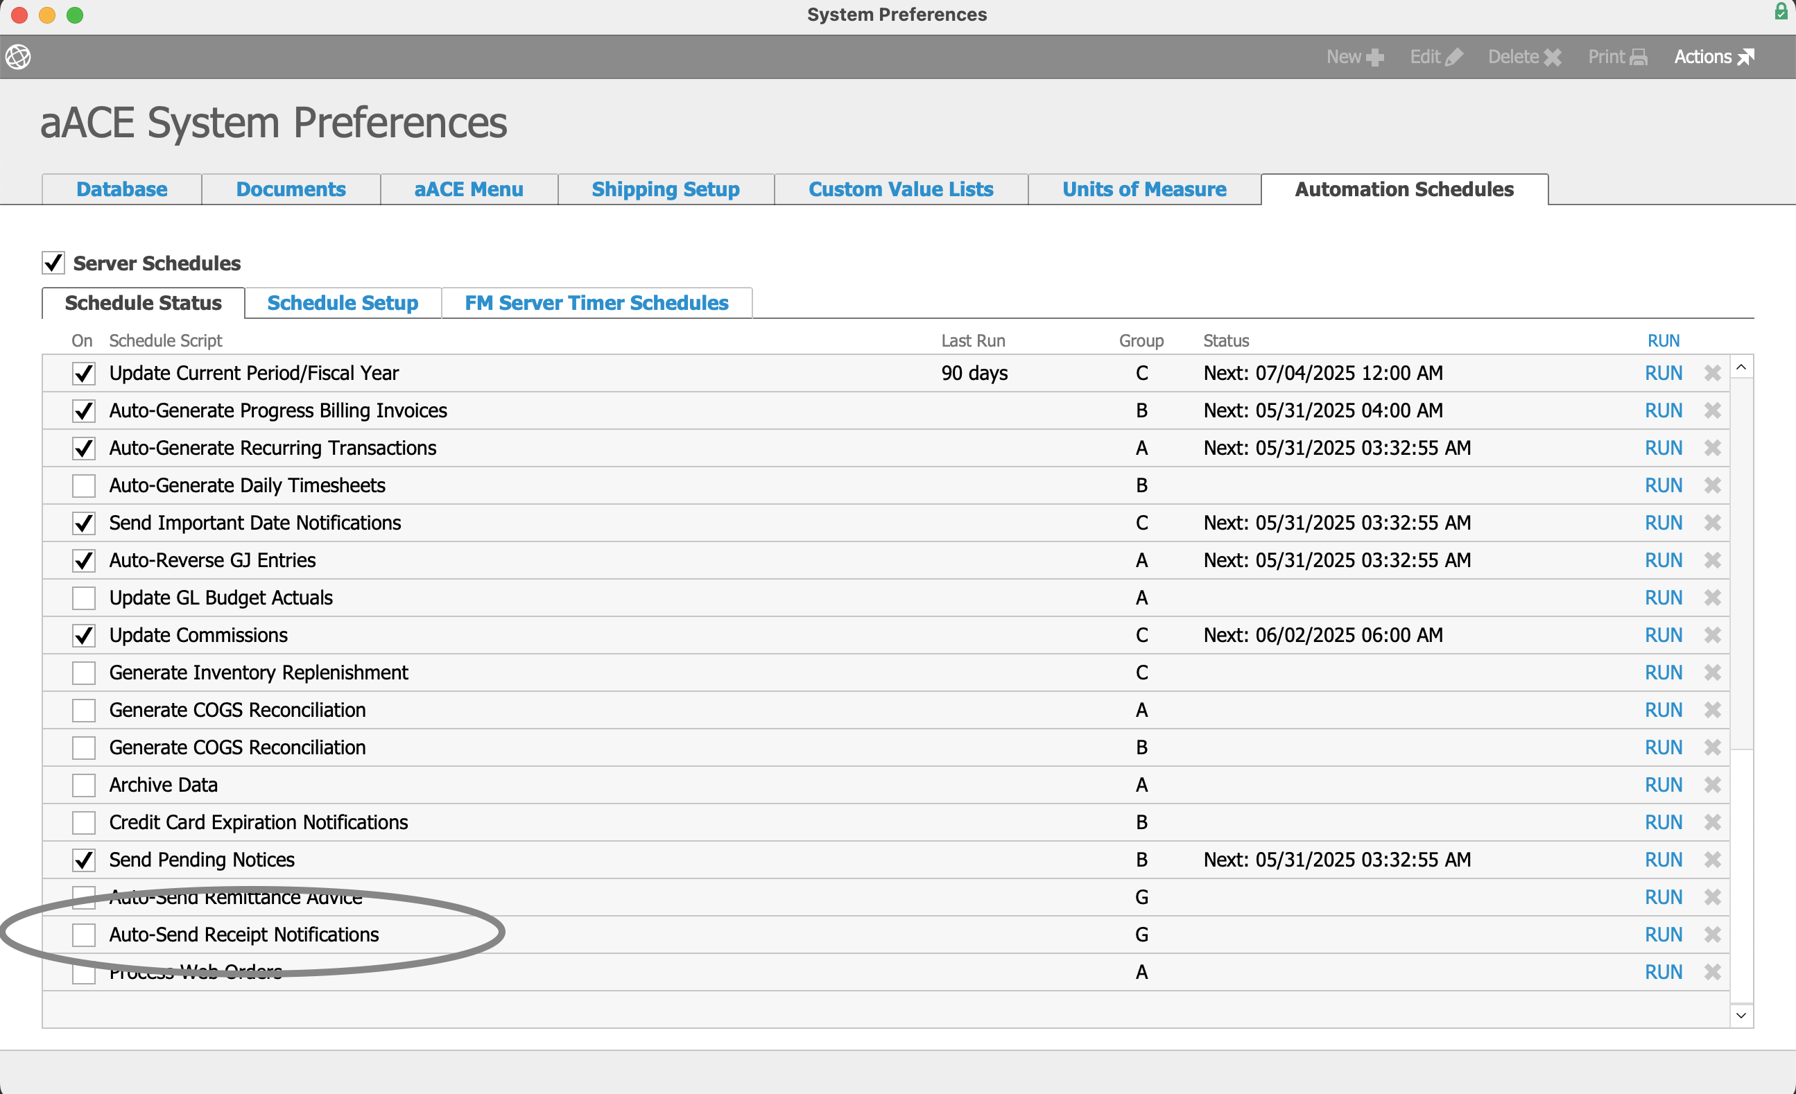This screenshot has height=1094, width=1796.
Task: Run Auto-Reverse GJ Entries schedule
Action: tap(1663, 560)
